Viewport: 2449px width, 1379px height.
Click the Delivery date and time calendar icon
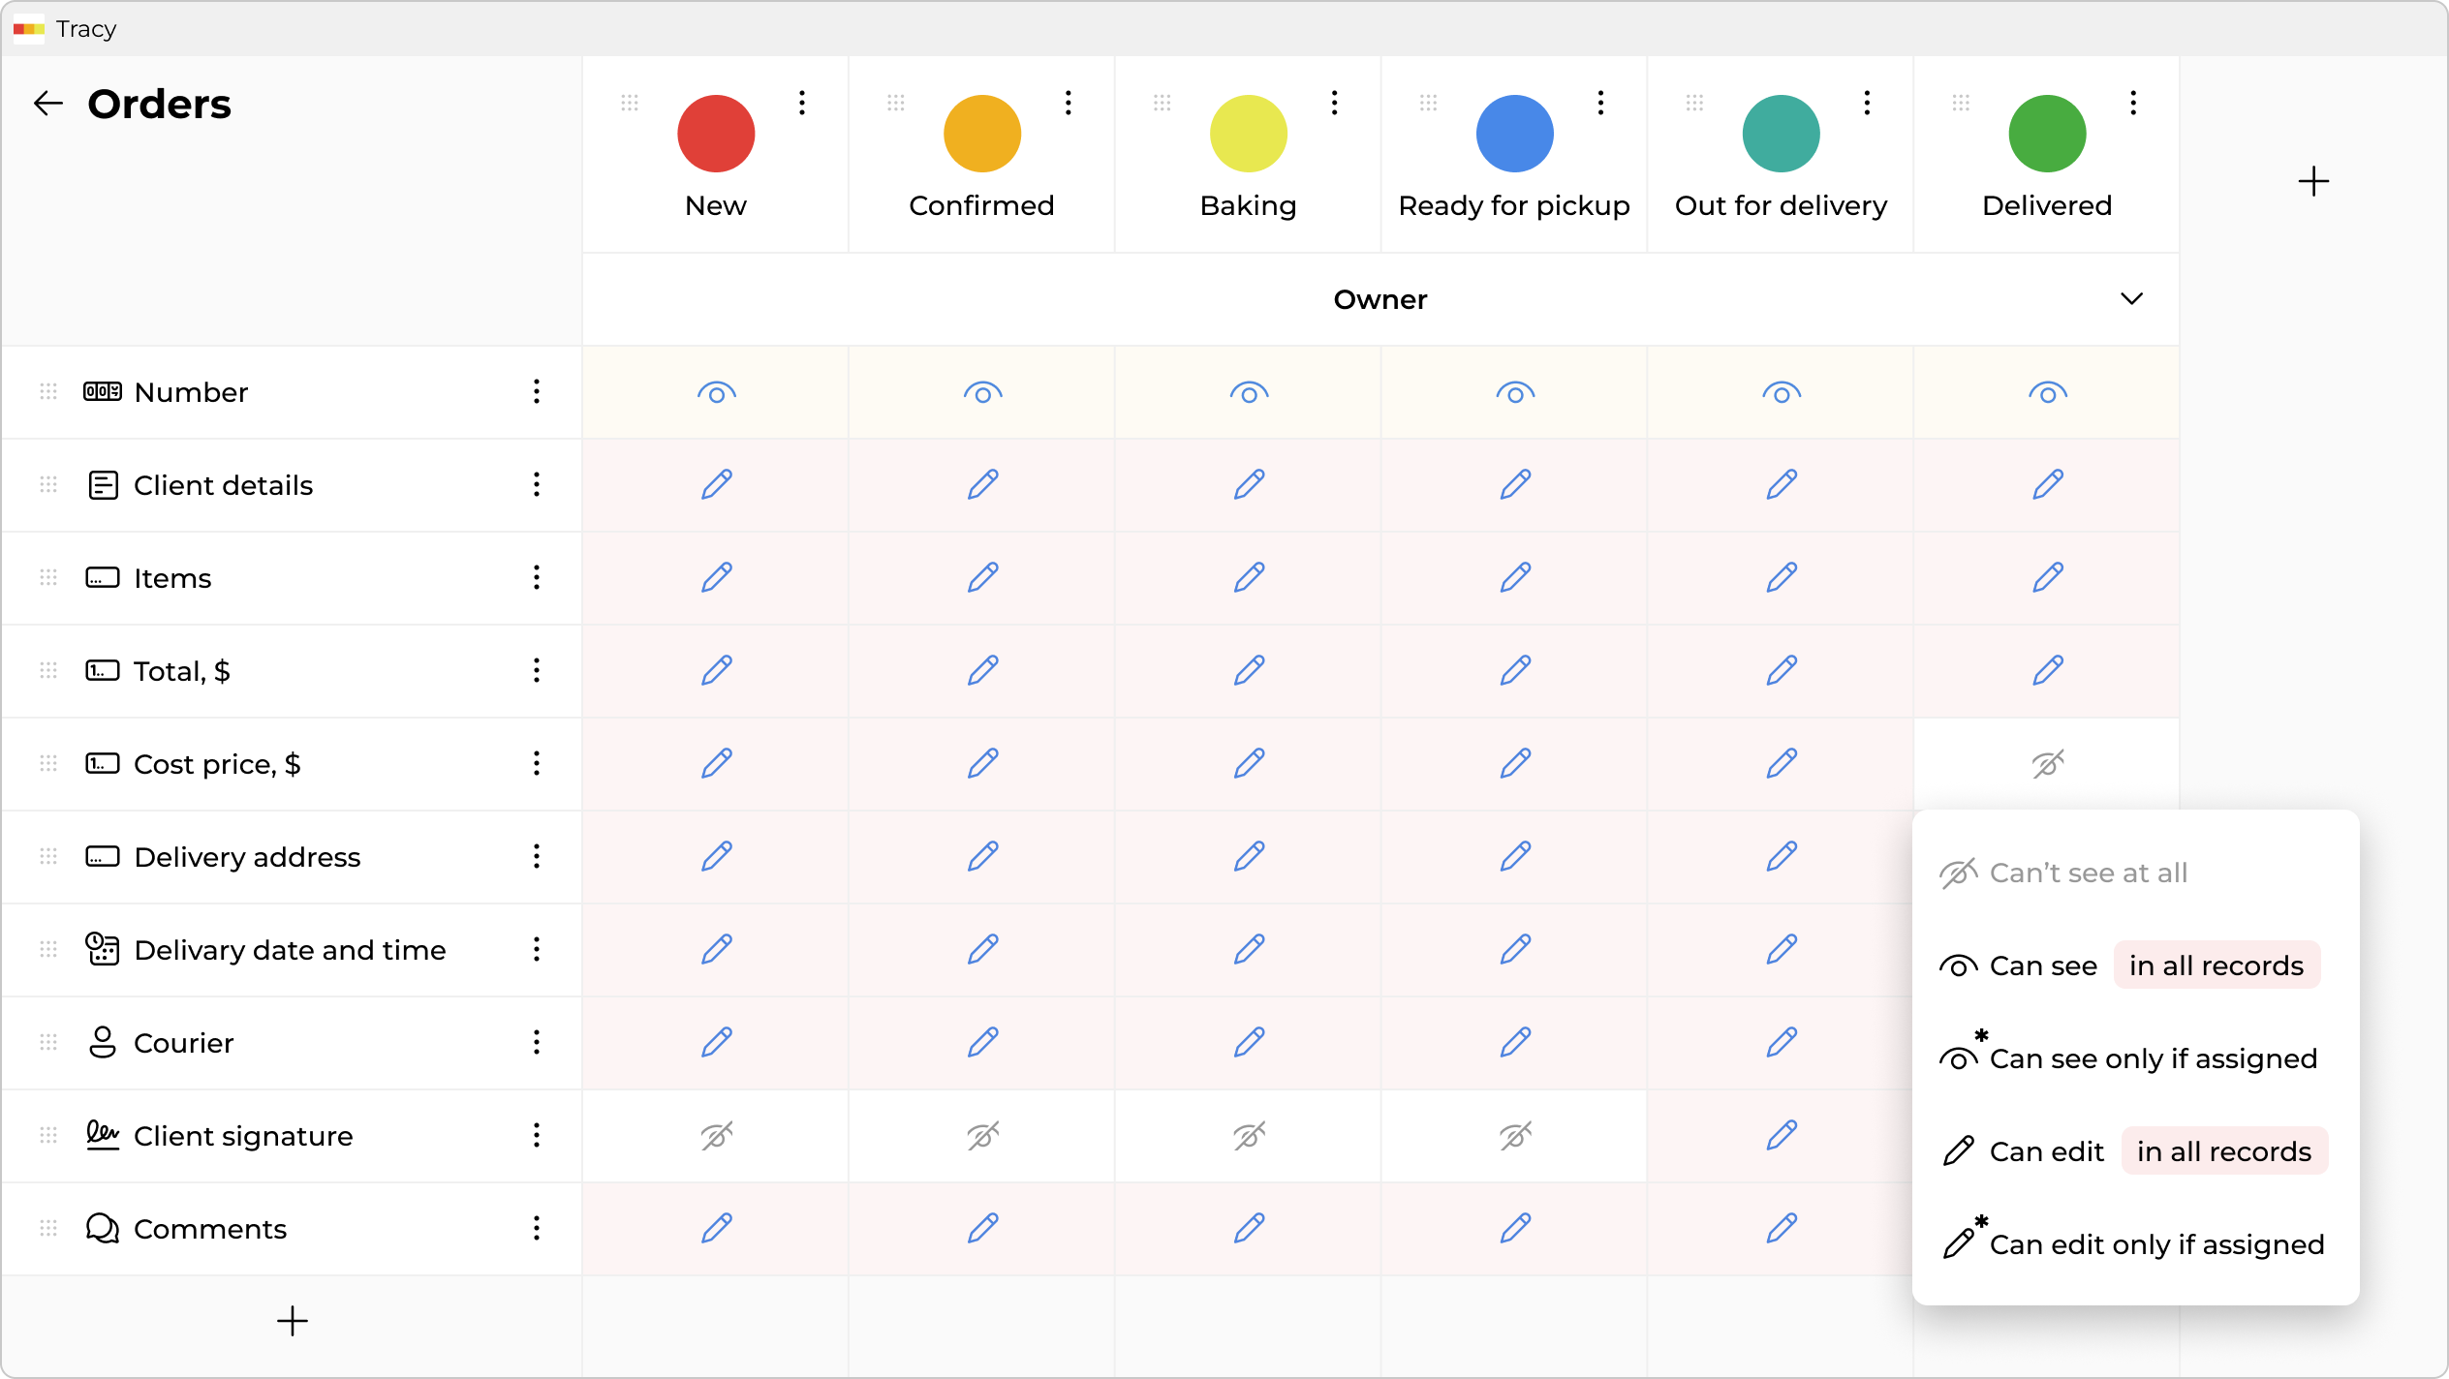pos(101,950)
